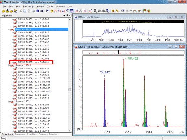Click the yellow padlock toolbar icon
The height and width of the screenshot is (140, 187).
pos(52,11)
